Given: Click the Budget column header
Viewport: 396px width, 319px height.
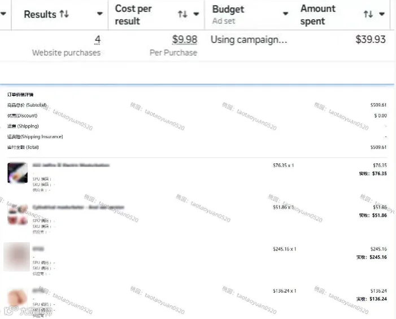Looking at the screenshot, I should click(x=228, y=10).
